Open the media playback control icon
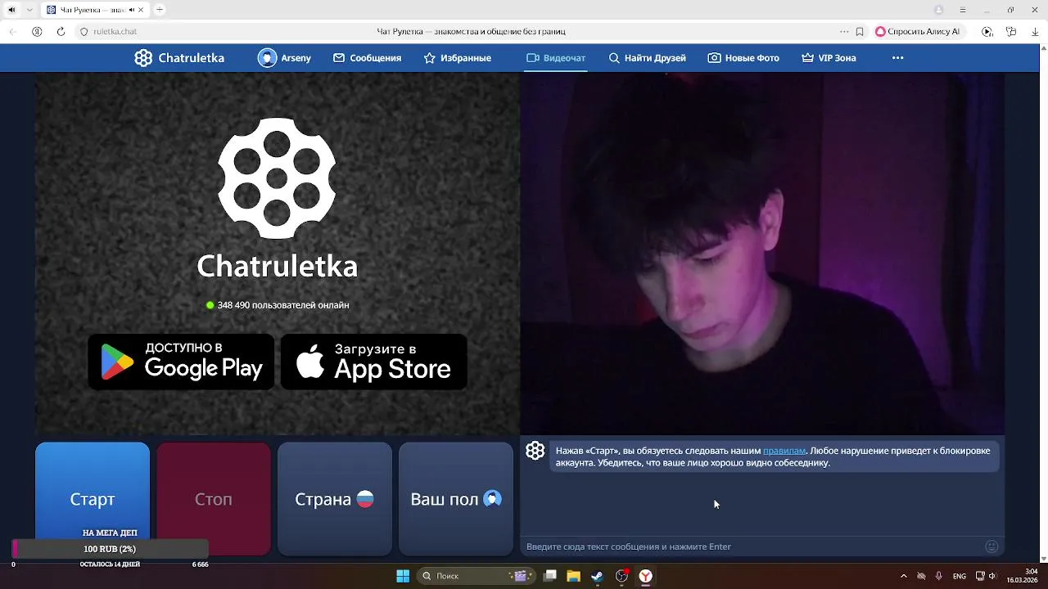 click(987, 32)
